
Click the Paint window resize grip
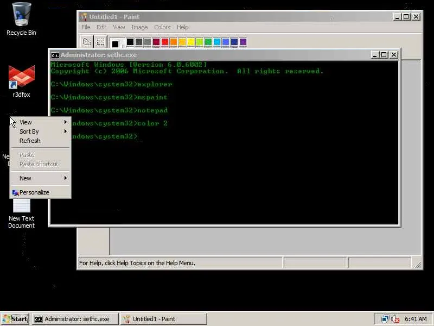[418, 265]
